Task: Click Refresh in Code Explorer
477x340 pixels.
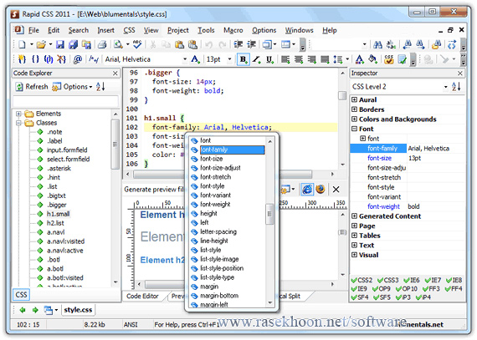Action: pos(32,87)
